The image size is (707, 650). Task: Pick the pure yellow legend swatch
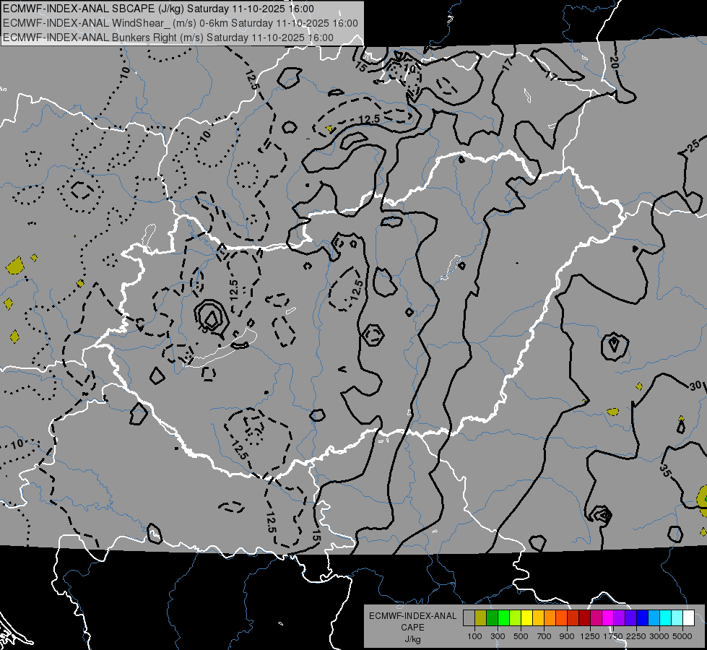pos(527,617)
